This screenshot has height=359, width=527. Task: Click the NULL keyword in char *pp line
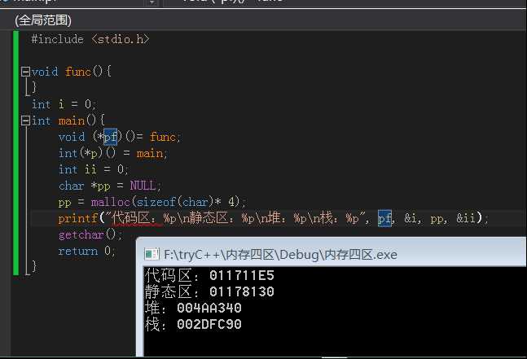click(143, 186)
